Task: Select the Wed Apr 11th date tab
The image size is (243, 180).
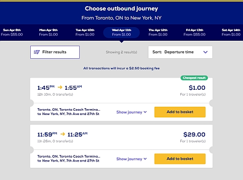Action: pyautogui.click(x=121, y=33)
